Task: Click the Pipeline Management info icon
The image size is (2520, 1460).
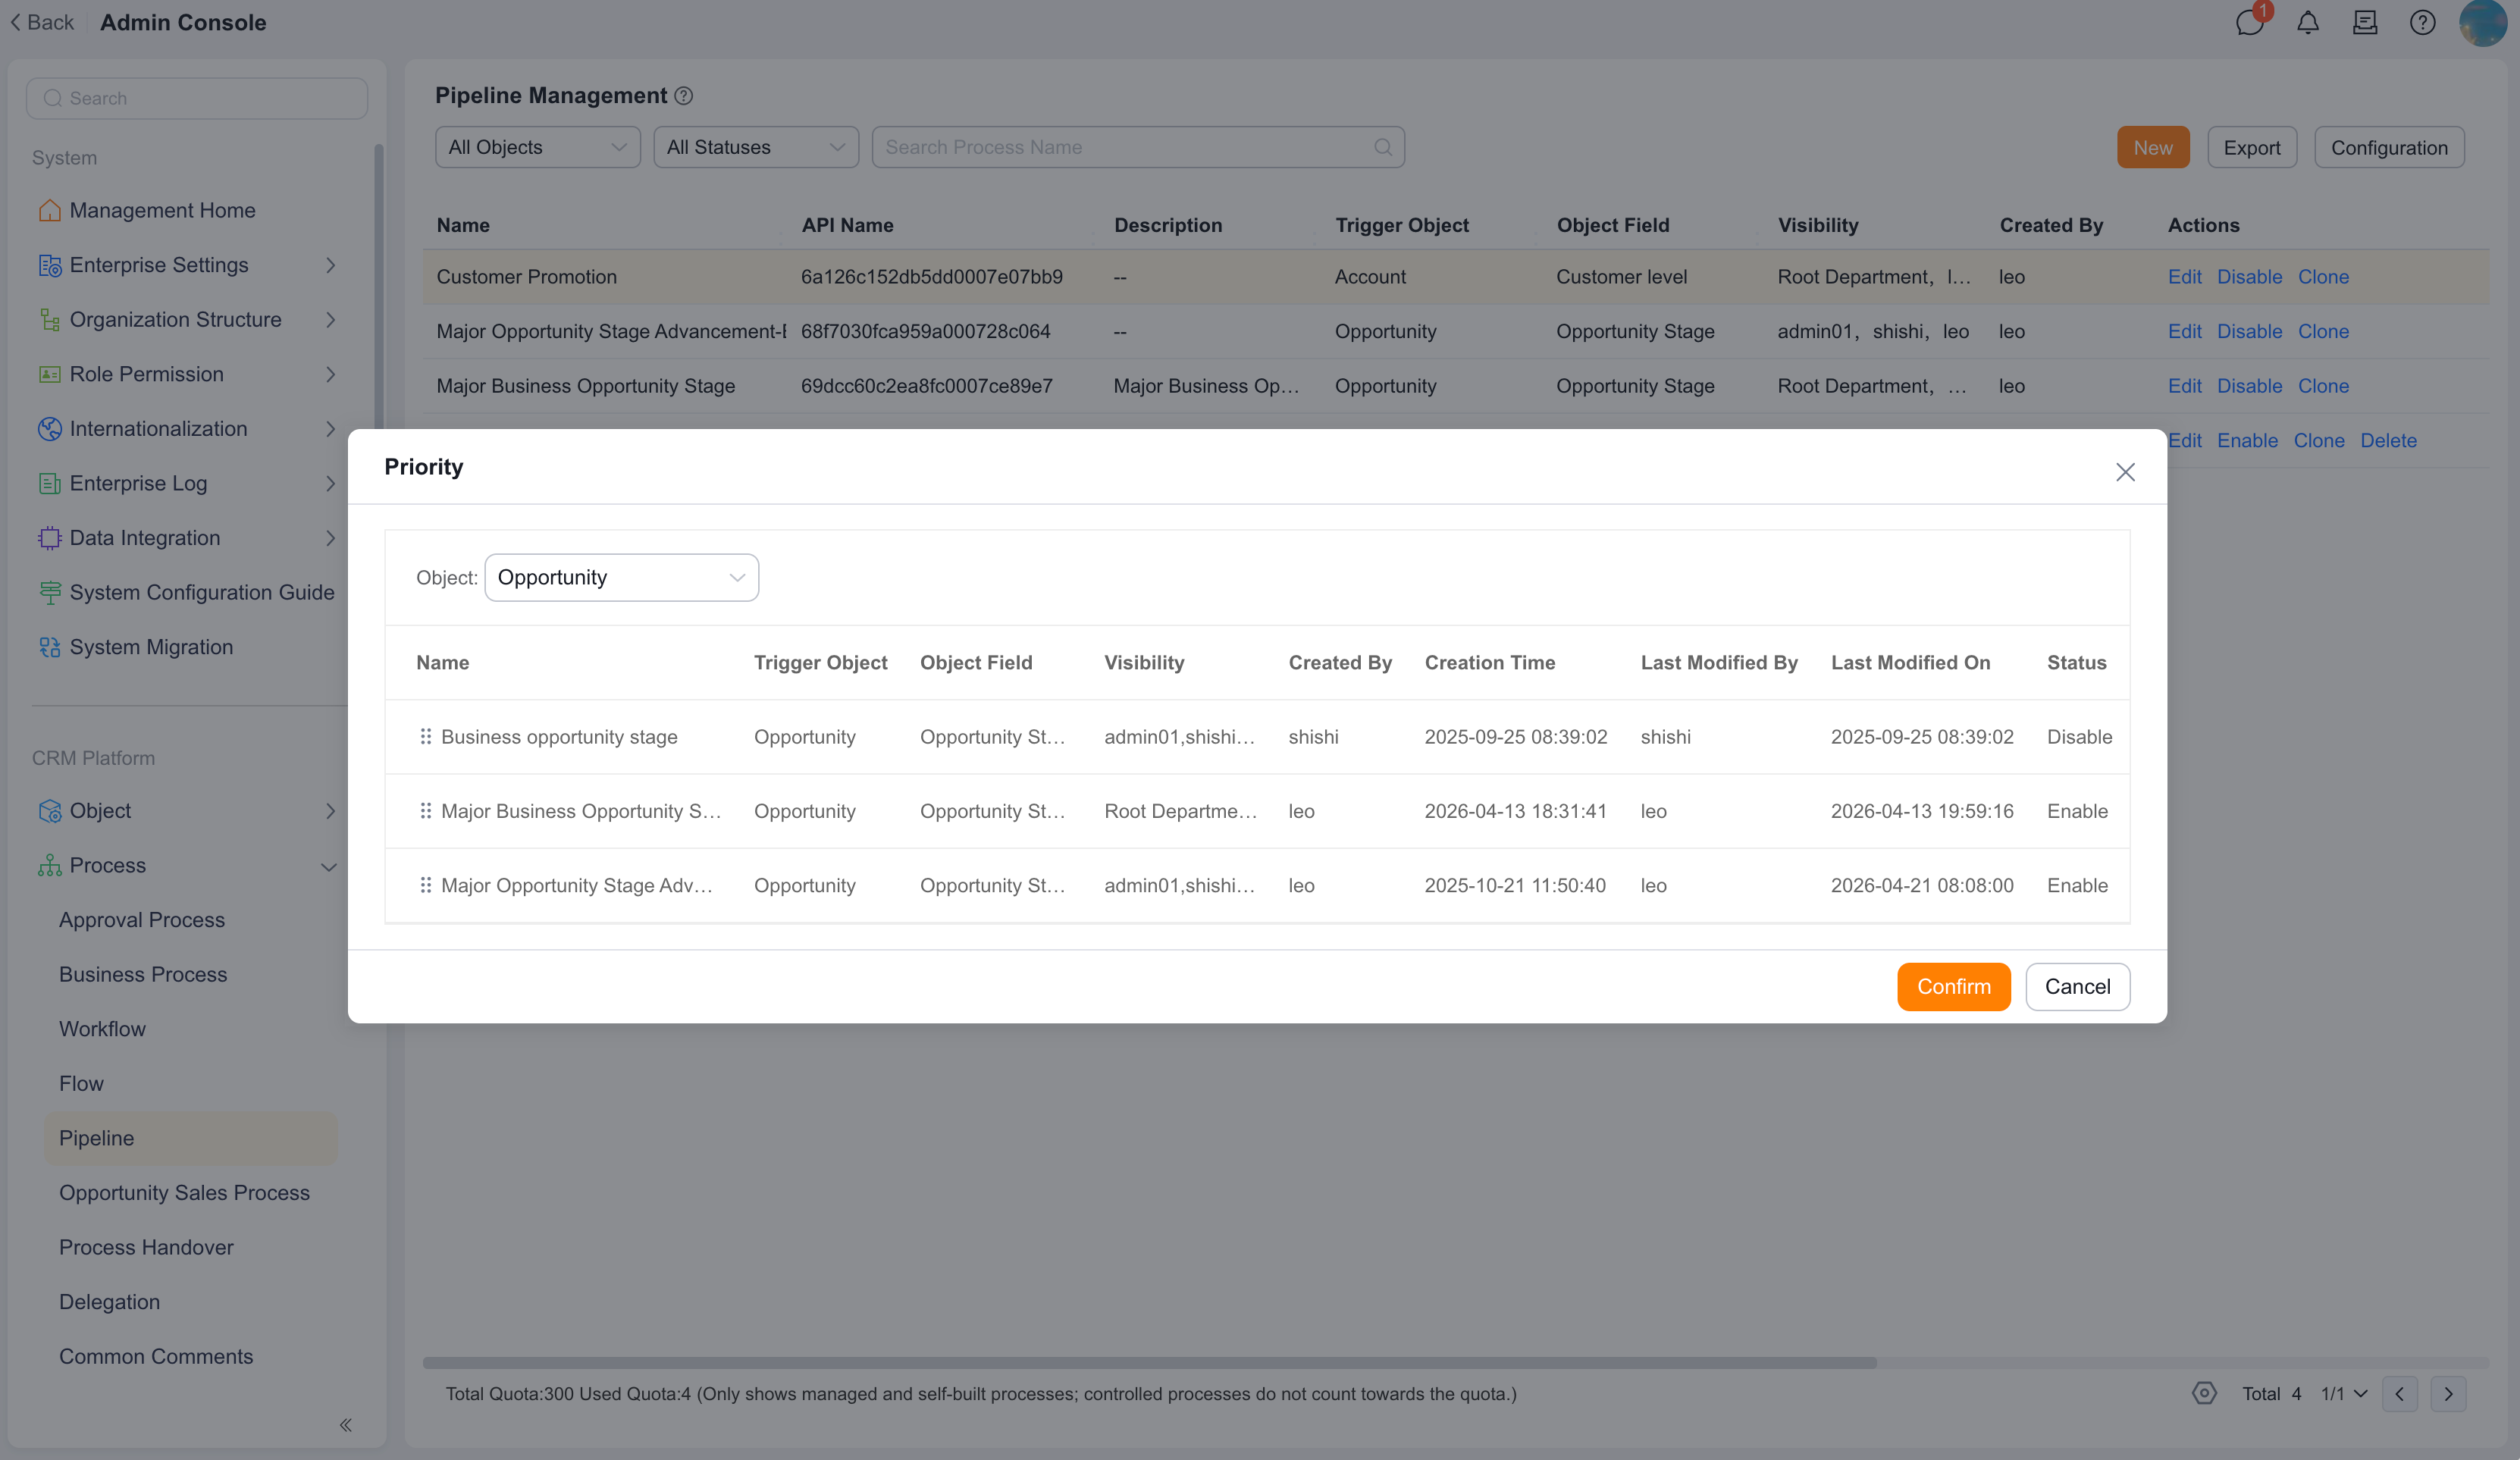Action: click(x=684, y=96)
